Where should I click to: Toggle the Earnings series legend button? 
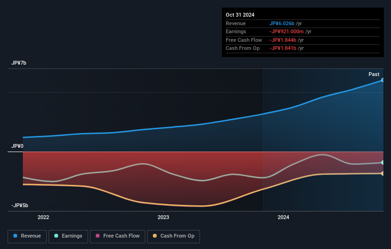68,236
